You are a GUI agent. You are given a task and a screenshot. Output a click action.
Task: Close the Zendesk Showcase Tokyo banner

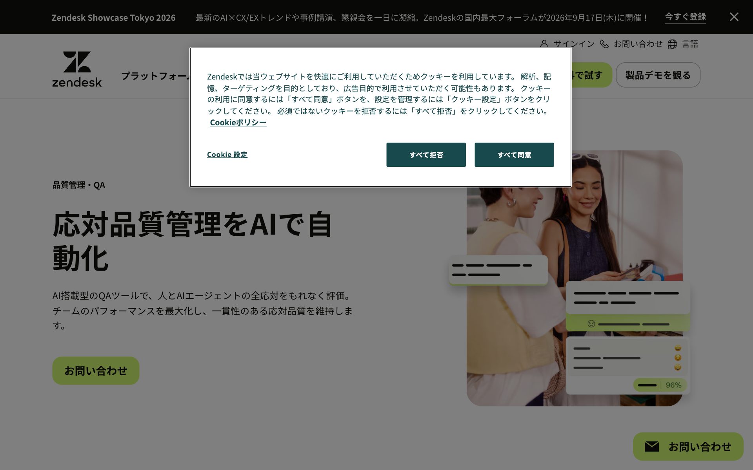click(x=734, y=17)
